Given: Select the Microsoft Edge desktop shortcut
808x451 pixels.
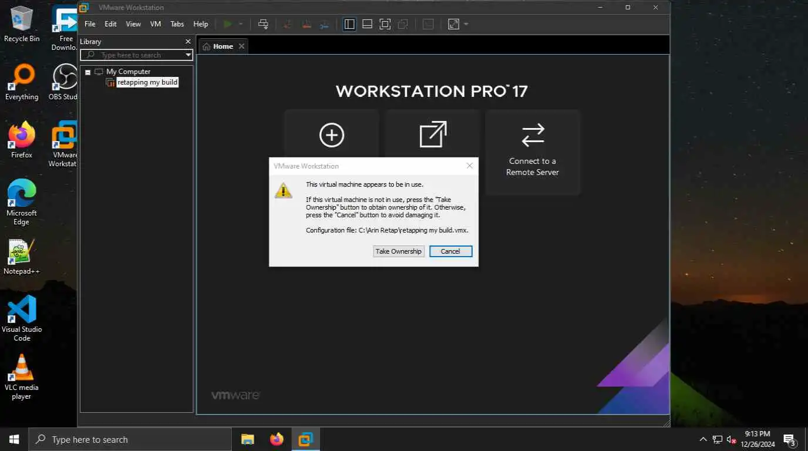Looking at the screenshot, I should [x=22, y=202].
